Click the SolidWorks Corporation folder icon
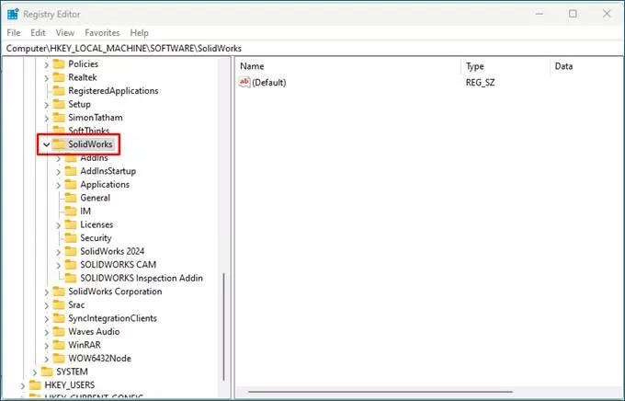Viewport: 625px width, 401px height. click(59, 292)
